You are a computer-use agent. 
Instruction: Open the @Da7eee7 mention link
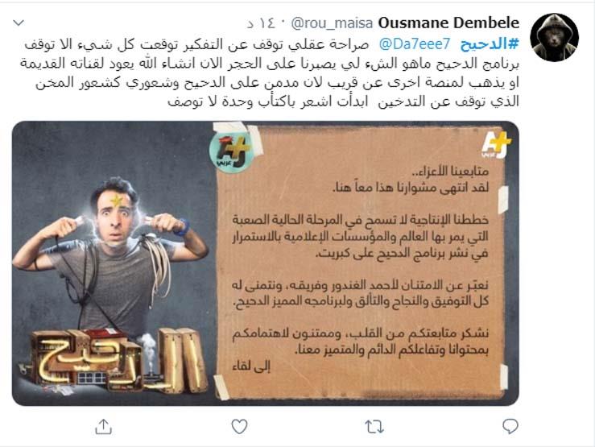[415, 44]
